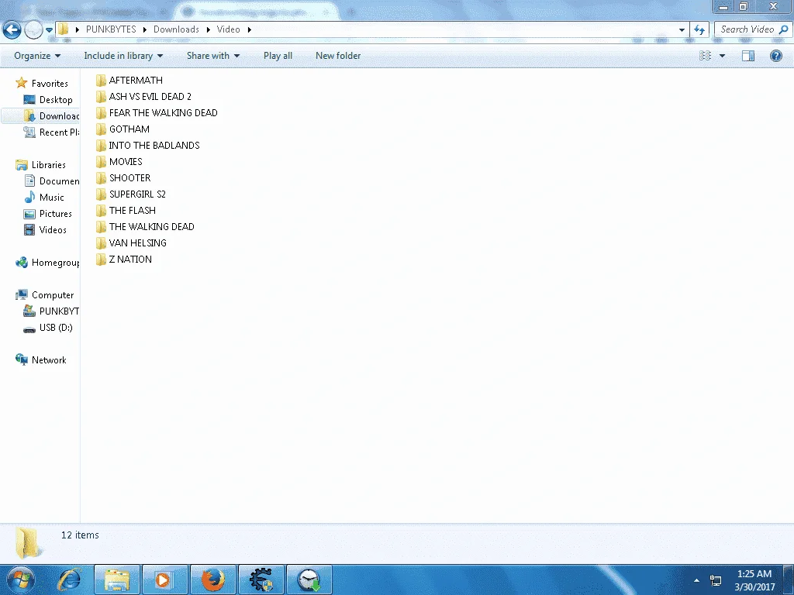
Task: Select PUNKBYTES in the address bar
Action: point(111,29)
